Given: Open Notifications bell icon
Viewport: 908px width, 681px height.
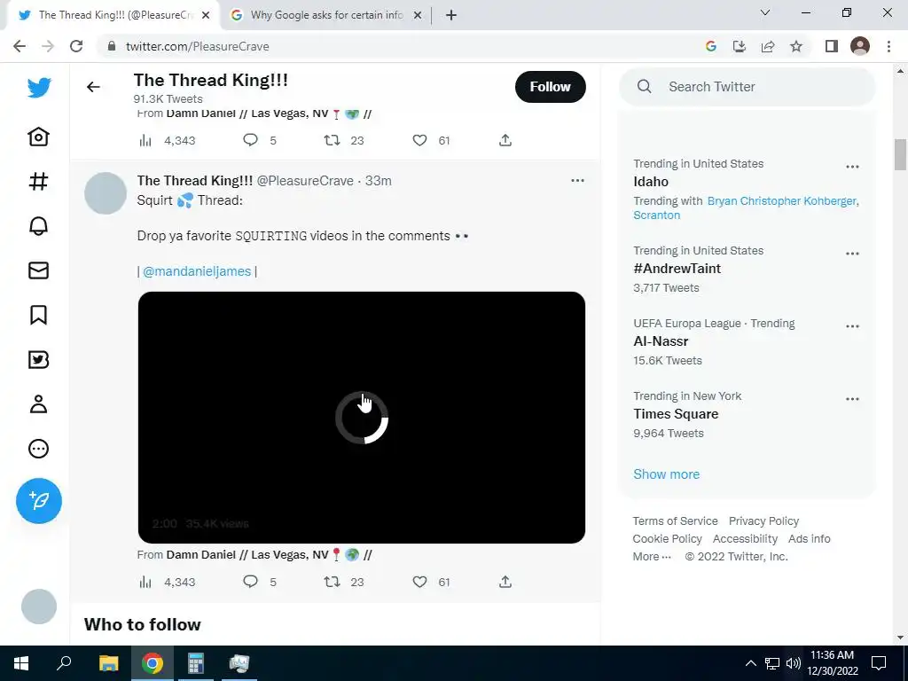Looking at the screenshot, I should pyautogui.click(x=39, y=226).
